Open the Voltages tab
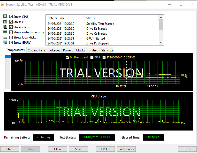This screenshot has width=197, height=153. (54, 50)
